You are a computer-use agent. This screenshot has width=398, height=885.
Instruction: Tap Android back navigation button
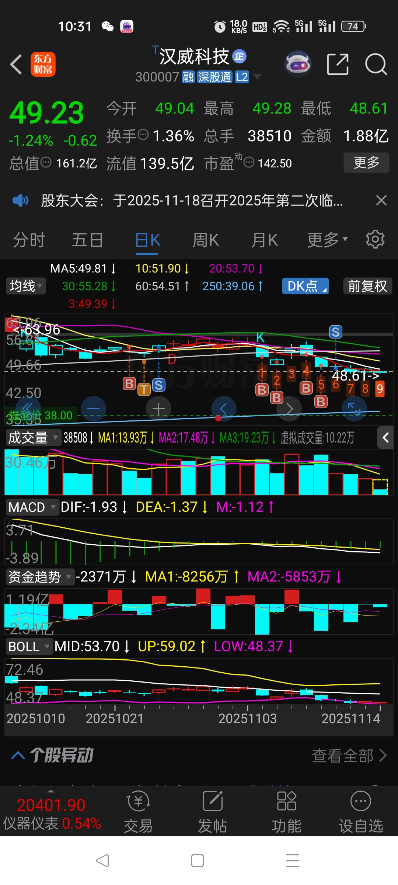(x=102, y=861)
